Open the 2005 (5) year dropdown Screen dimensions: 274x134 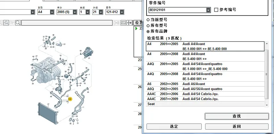click(x=75, y=12)
